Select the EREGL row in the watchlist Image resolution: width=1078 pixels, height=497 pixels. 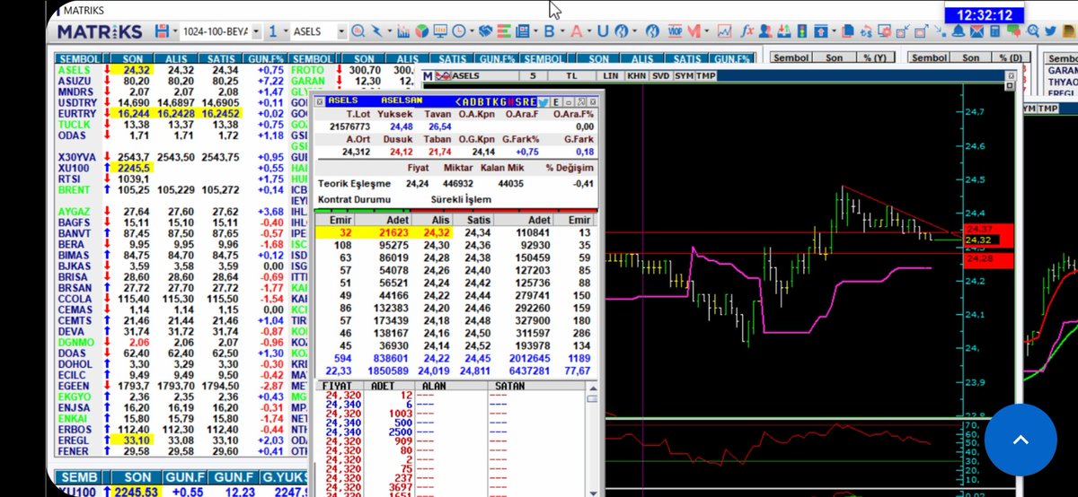(171, 440)
